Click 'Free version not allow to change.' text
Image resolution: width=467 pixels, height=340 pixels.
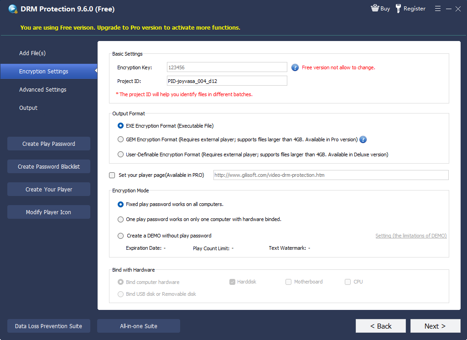[338, 67]
